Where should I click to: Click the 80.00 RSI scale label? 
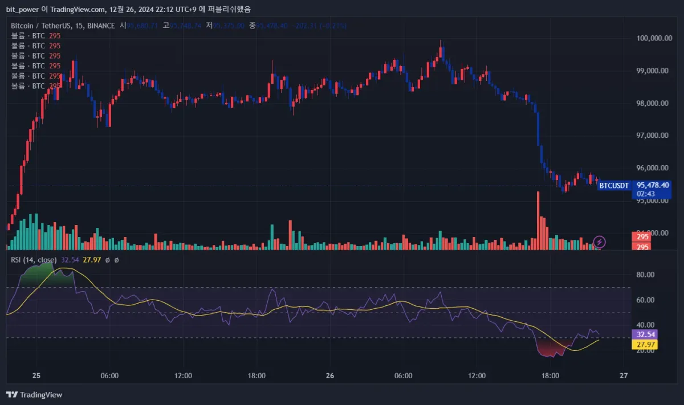[645, 275]
